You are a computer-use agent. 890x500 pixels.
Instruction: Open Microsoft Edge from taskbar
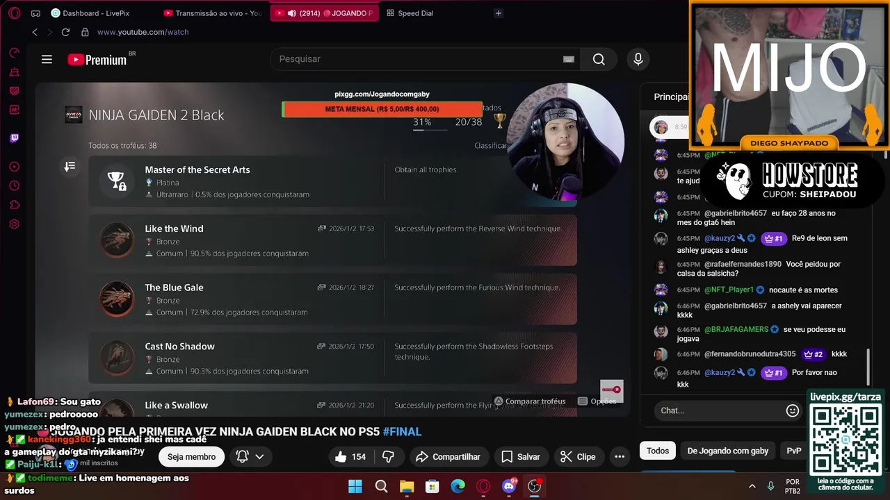click(x=458, y=486)
